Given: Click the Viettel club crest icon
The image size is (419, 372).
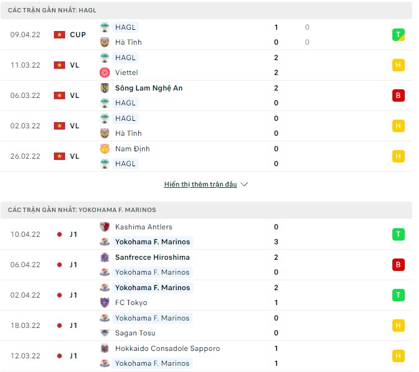Looking at the screenshot, I should pos(105,73).
